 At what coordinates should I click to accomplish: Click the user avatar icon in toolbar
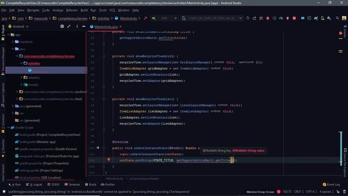click(344, 18)
